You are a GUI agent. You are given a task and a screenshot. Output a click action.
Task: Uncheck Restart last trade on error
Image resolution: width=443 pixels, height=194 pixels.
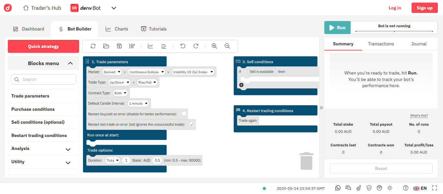[192, 124]
